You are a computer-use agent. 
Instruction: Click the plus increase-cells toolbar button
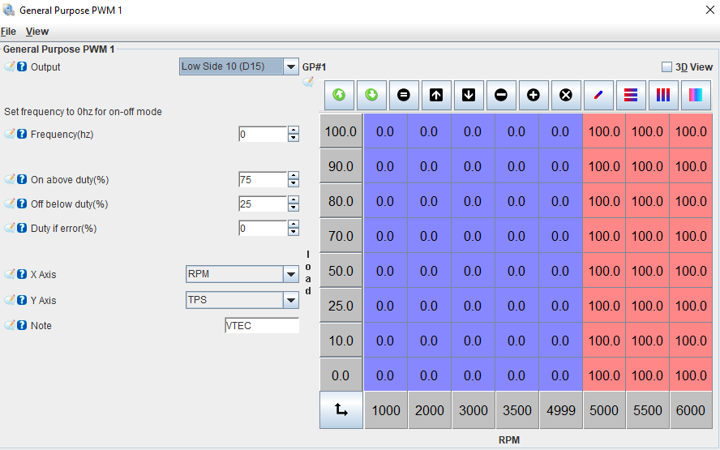(x=534, y=95)
